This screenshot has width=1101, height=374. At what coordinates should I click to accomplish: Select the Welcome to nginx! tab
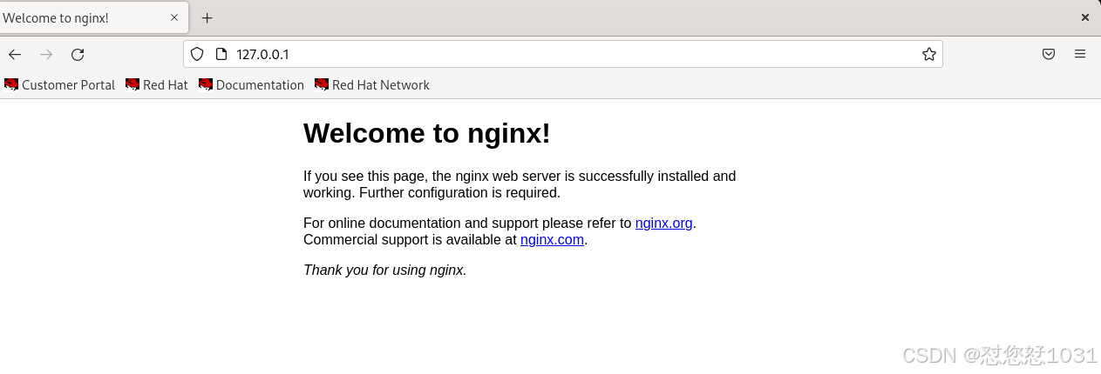(x=92, y=17)
